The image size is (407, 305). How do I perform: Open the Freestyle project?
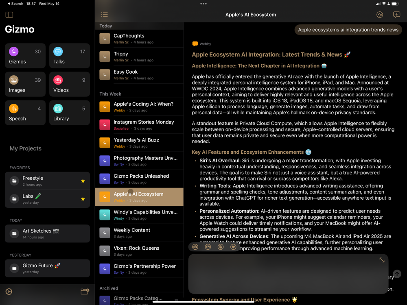(x=47, y=181)
